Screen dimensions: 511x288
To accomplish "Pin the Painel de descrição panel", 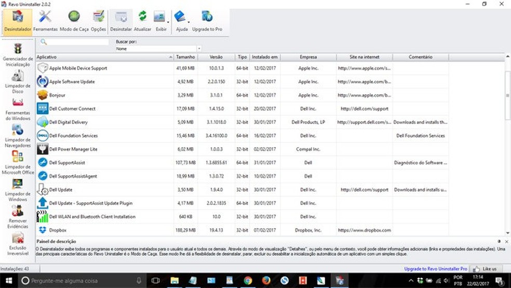I will coord(499,241).
